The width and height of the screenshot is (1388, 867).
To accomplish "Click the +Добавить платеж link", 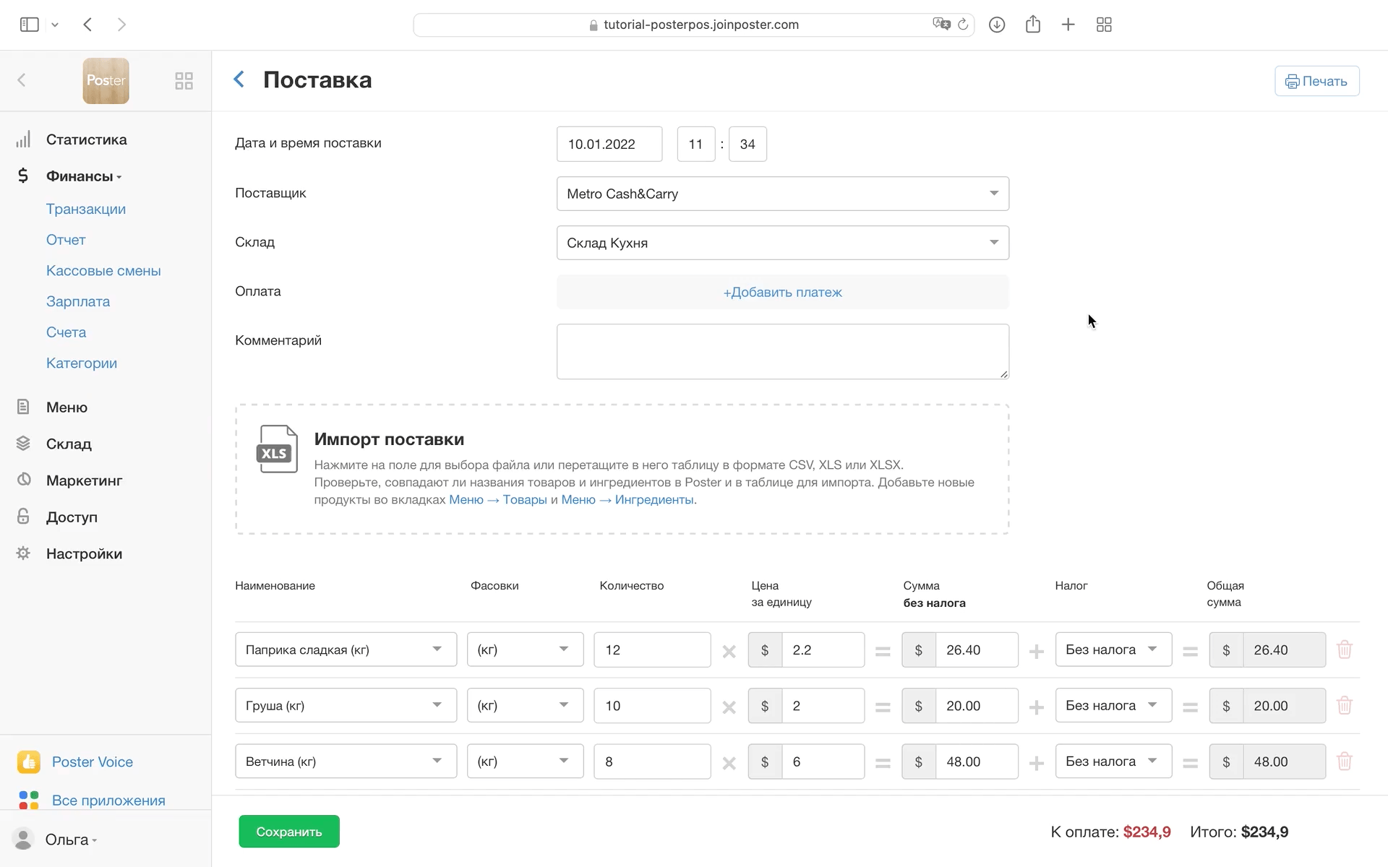I will tap(782, 292).
